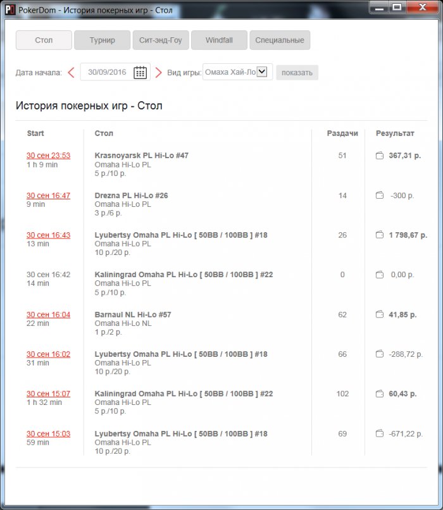Open session link 30 сен 16:43
The width and height of the screenshot is (443, 510).
49,235
